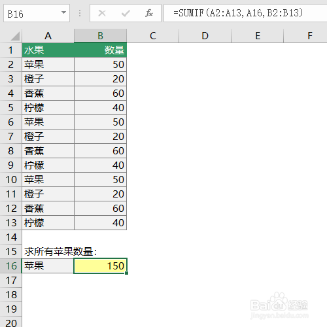Click cell B3 with value 20

(x=100, y=79)
